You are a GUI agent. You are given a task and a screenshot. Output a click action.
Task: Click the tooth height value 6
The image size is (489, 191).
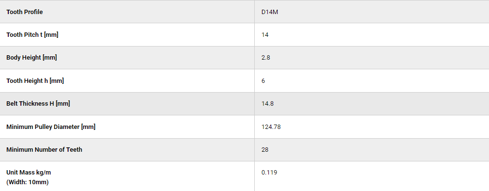tap(263, 81)
